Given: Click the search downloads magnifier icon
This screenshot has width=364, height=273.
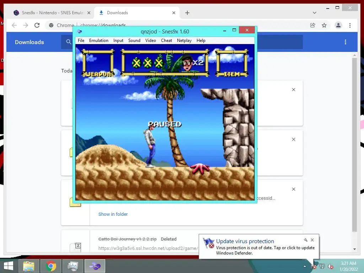Looking at the screenshot, I should point(69,42).
